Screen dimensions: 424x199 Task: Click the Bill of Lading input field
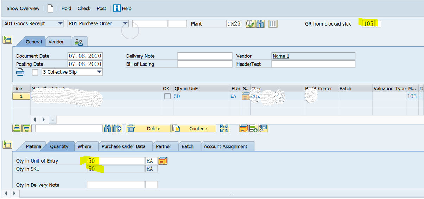[x=205, y=64]
